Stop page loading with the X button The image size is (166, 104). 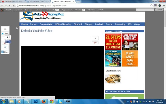(10, 5)
